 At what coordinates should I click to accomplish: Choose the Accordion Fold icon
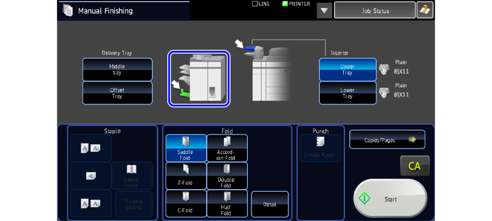click(x=227, y=148)
